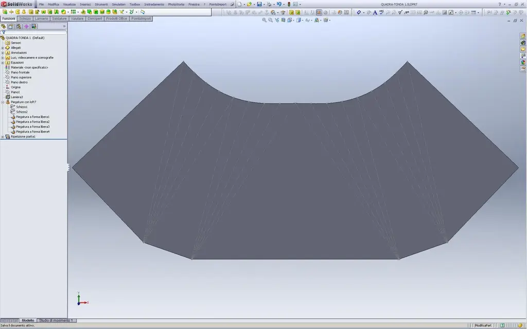Click the New document icon

pyautogui.click(x=240, y=4)
